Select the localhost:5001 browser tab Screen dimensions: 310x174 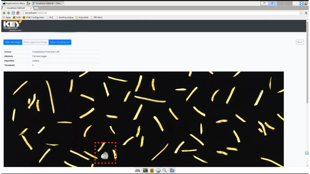coord(16,8)
